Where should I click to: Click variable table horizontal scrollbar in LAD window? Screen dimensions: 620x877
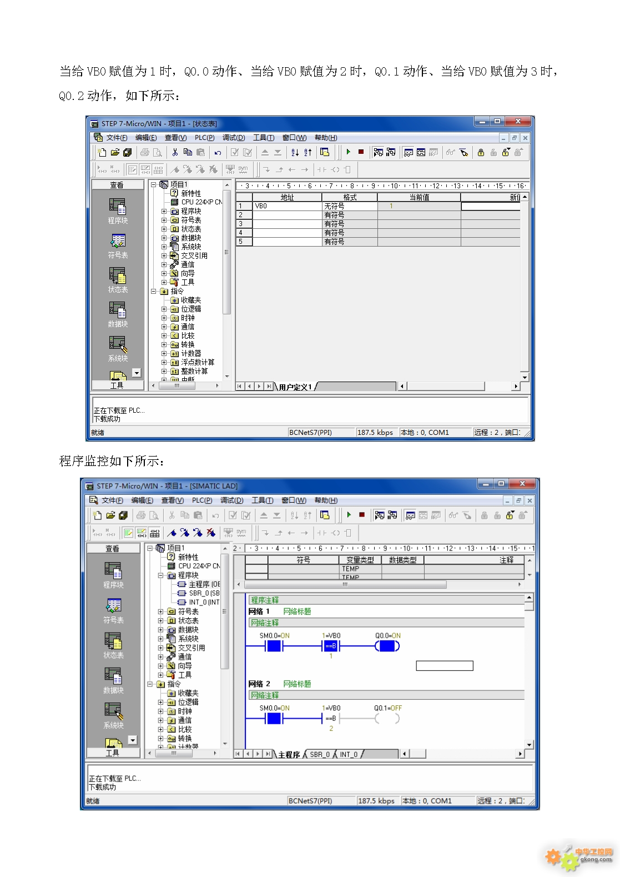tap(345, 584)
